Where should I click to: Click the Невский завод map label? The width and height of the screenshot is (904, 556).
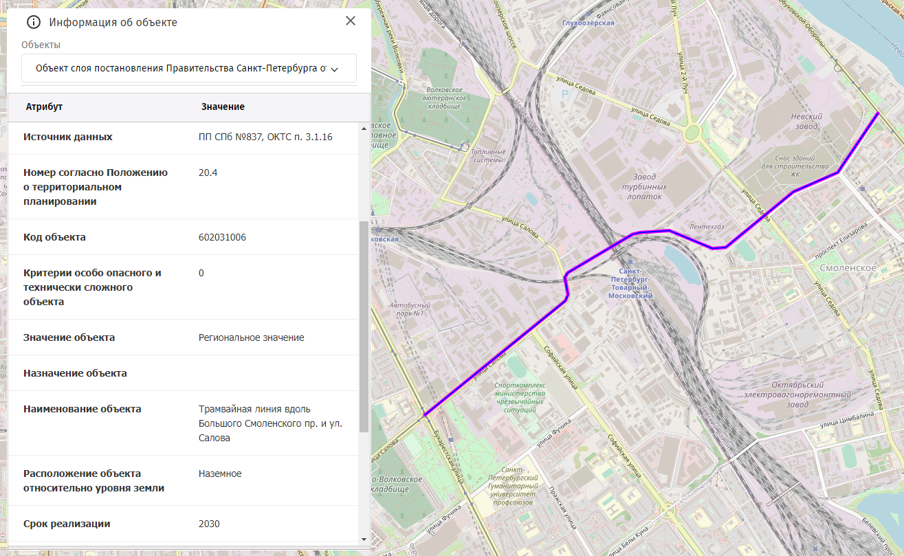805,122
